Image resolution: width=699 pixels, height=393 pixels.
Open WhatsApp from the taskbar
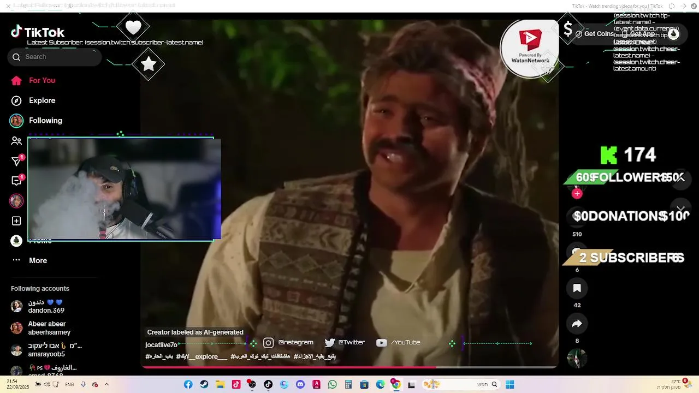click(333, 385)
